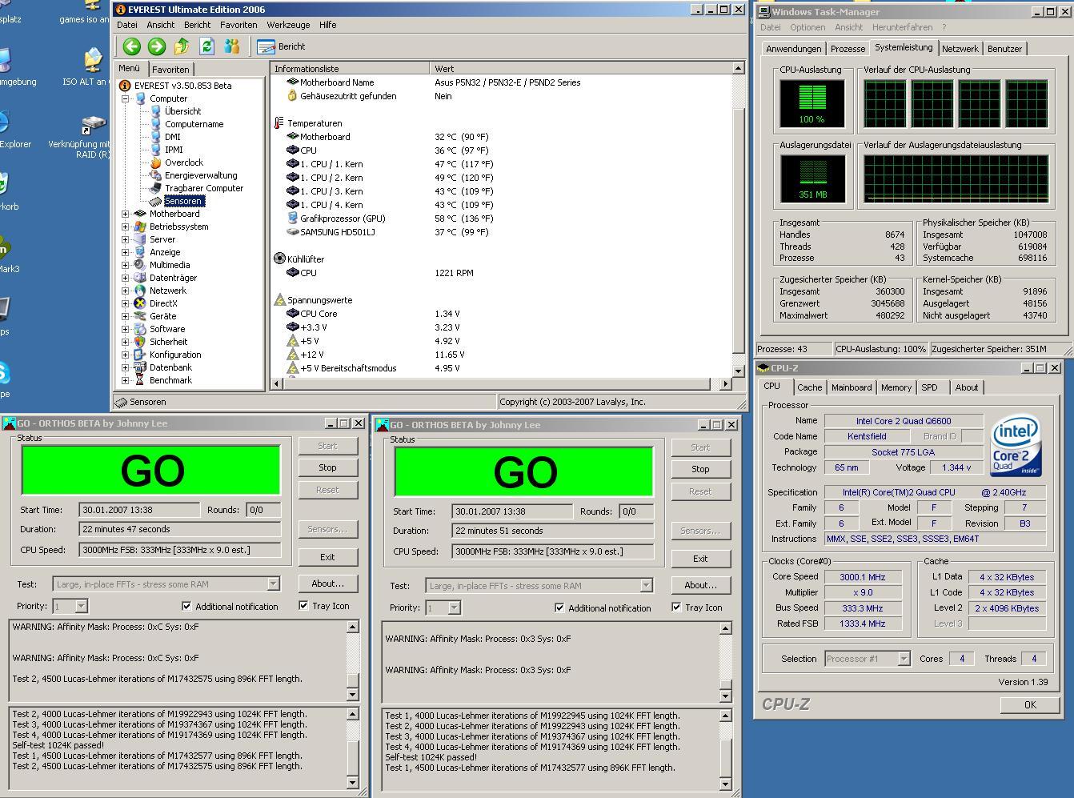Select the DMI tree entry
The width and height of the screenshot is (1074, 798).
pos(173,137)
